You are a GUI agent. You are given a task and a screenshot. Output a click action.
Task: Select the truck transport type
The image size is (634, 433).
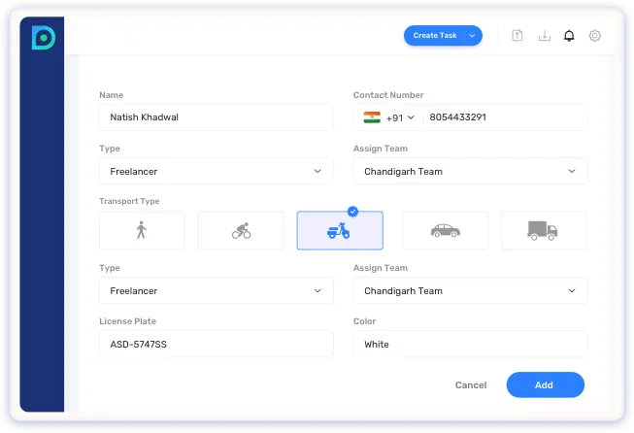[x=544, y=230]
